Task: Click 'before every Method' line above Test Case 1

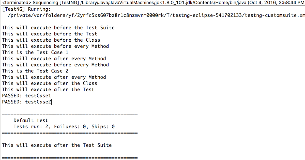Action: click(x=55, y=46)
